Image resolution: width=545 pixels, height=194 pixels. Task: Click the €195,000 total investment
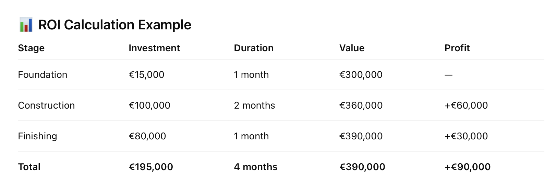(x=151, y=167)
